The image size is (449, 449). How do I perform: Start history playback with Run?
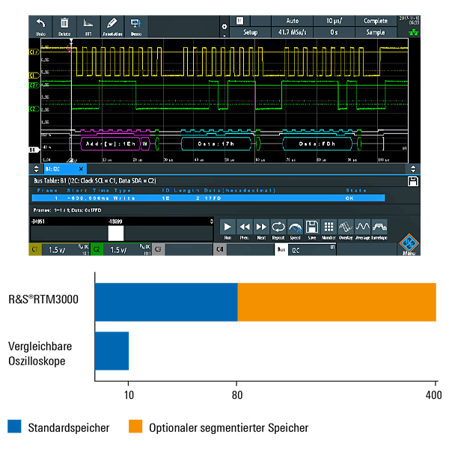(x=227, y=230)
